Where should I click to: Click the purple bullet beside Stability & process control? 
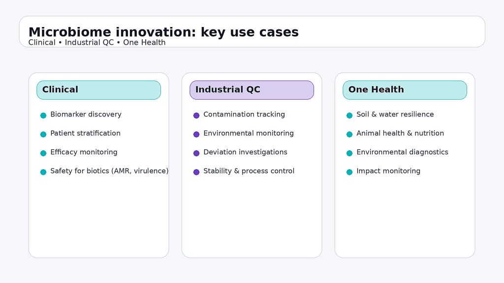(196, 172)
